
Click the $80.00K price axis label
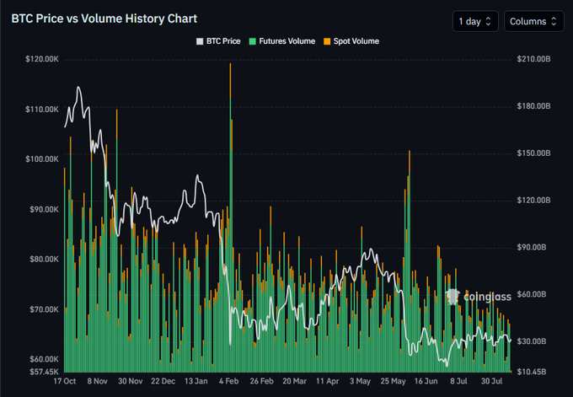tap(44, 259)
